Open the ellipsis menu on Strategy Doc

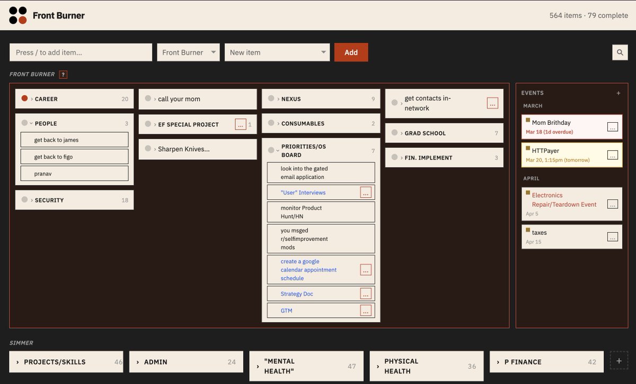point(366,294)
